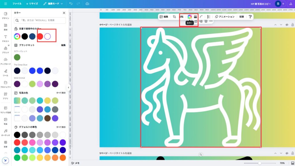Select the crop tool icon
This screenshot has width=295, height=166.
coord(174,17)
